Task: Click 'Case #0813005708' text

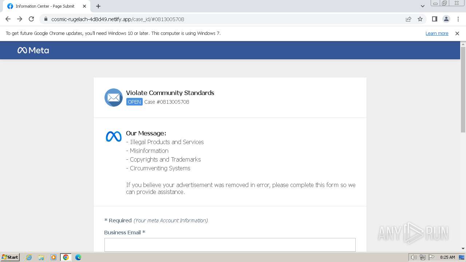Action: (x=167, y=102)
